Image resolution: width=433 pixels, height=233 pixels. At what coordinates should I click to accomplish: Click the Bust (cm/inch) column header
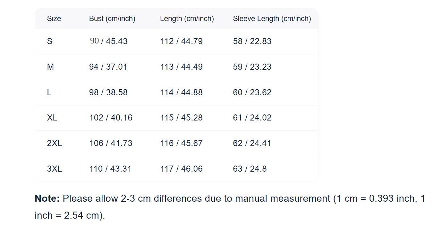[x=112, y=19]
